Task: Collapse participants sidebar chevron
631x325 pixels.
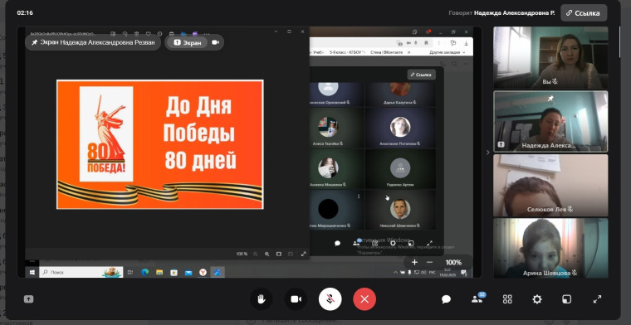Action: tap(487, 153)
